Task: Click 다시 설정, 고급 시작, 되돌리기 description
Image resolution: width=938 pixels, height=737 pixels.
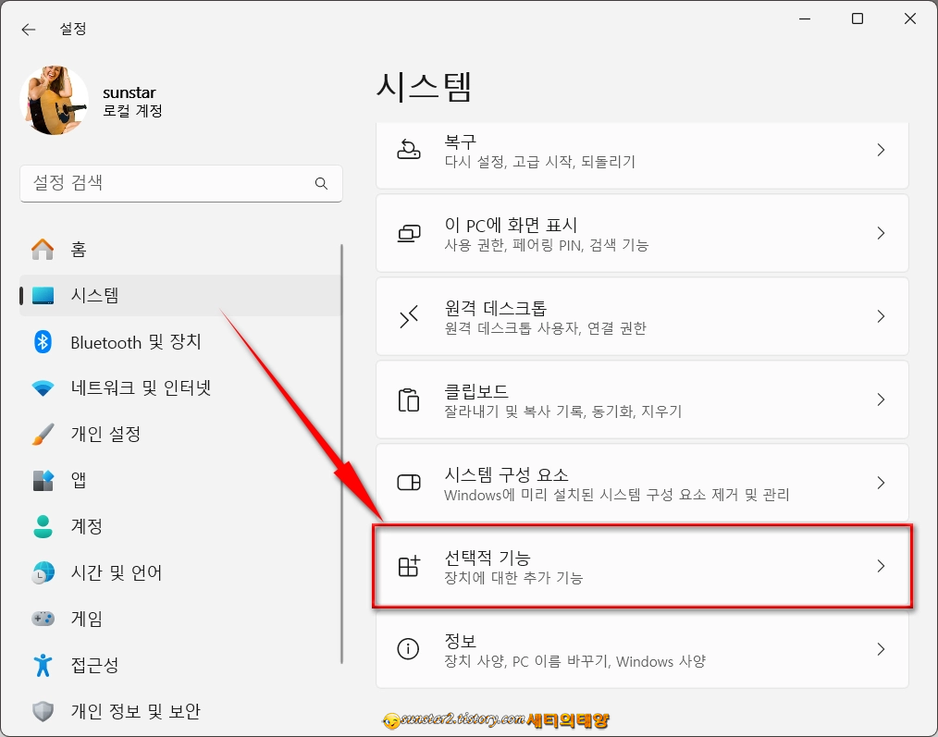Action: [x=539, y=162]
